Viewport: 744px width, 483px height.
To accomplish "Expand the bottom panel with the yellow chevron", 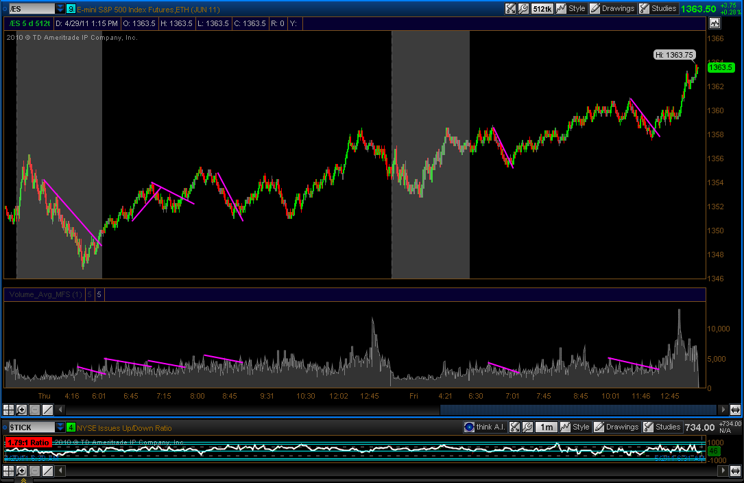I will click(23, 481).
